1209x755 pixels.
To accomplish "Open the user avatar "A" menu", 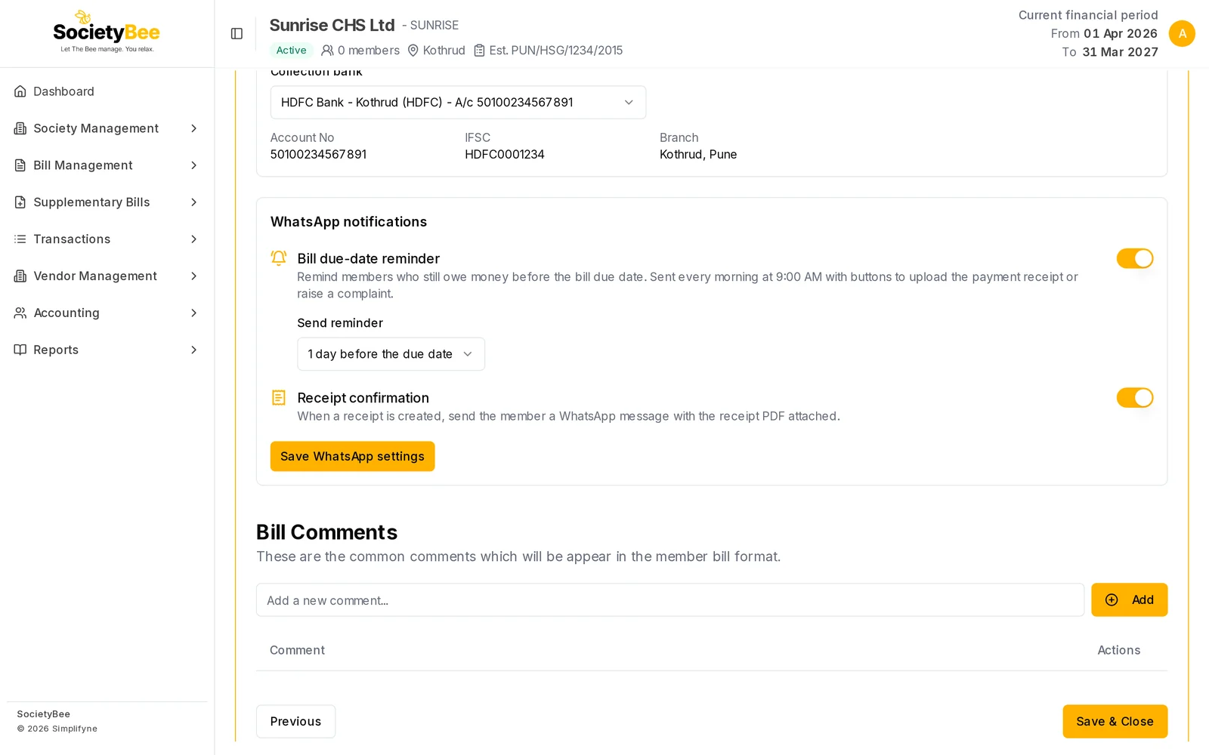I will 1182,33.
